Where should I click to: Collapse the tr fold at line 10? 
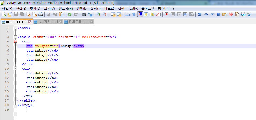(15, 69)
